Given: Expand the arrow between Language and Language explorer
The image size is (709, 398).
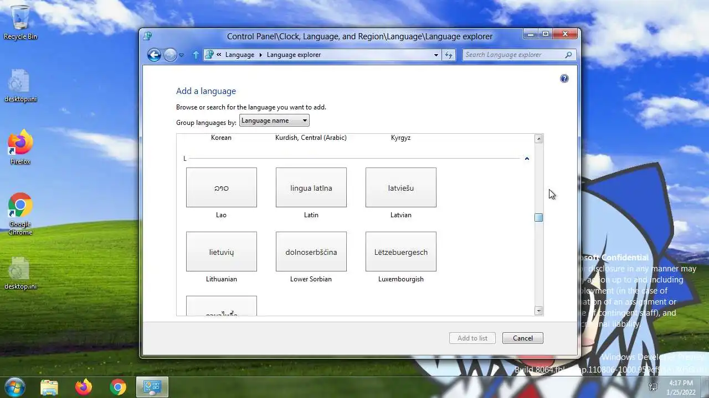Looking at the screenshot, I should tap(261, 55).
